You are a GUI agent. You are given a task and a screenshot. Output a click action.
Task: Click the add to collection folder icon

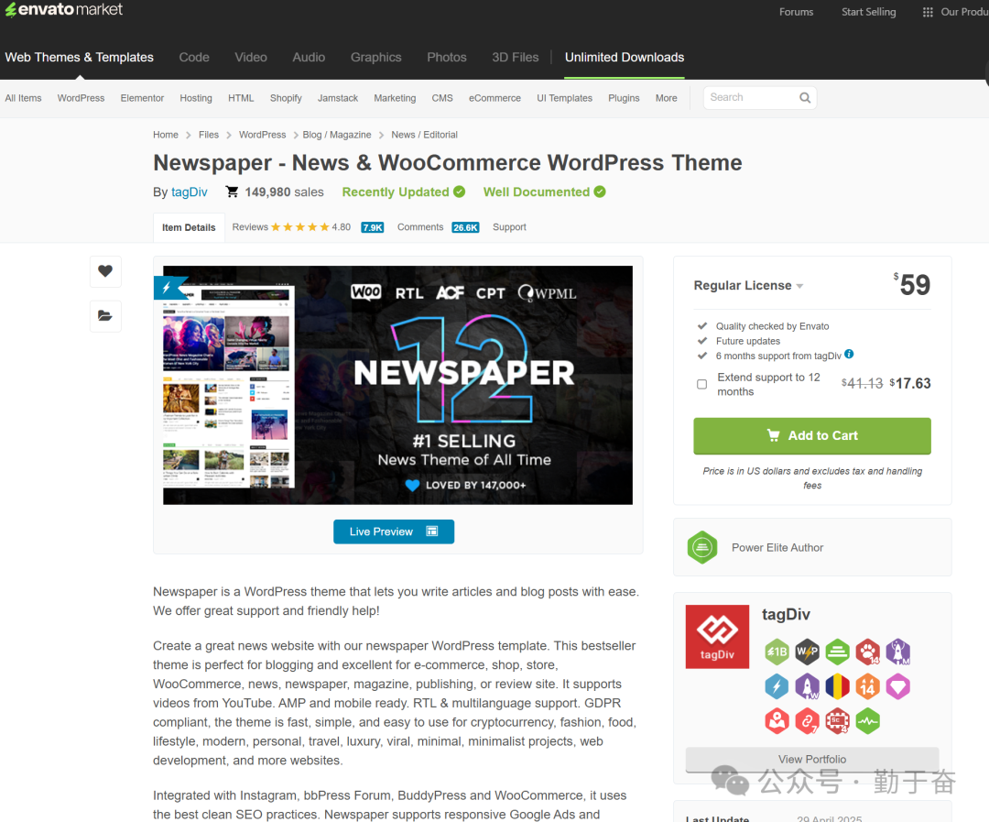pos(105,316)
